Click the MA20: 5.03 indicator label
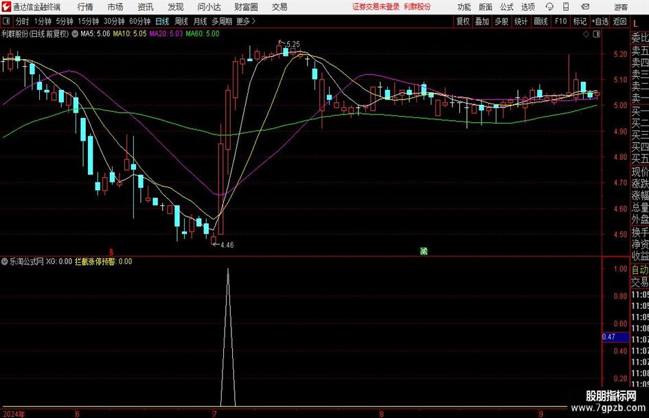This screenshot has width=649, height=418. point(166,34)
